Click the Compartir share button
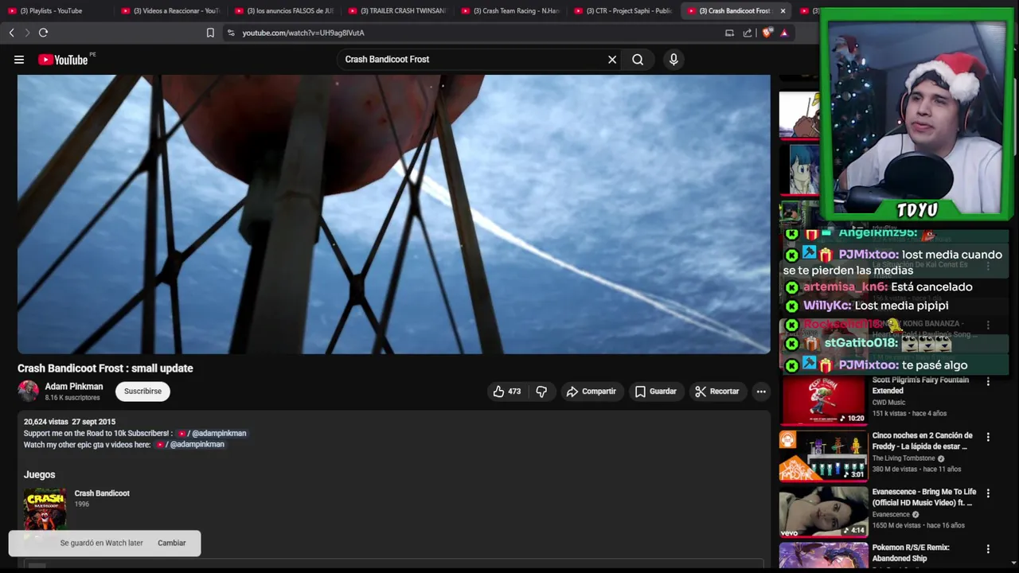The height and width of the screenshot is (573, 1019). click(x=591, y=392)
